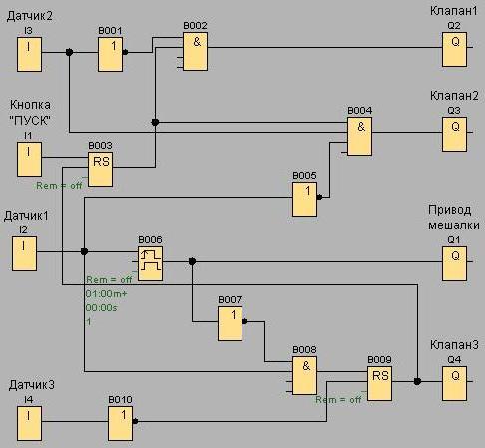Click wire junction node before Q4

tap(417, 381)
